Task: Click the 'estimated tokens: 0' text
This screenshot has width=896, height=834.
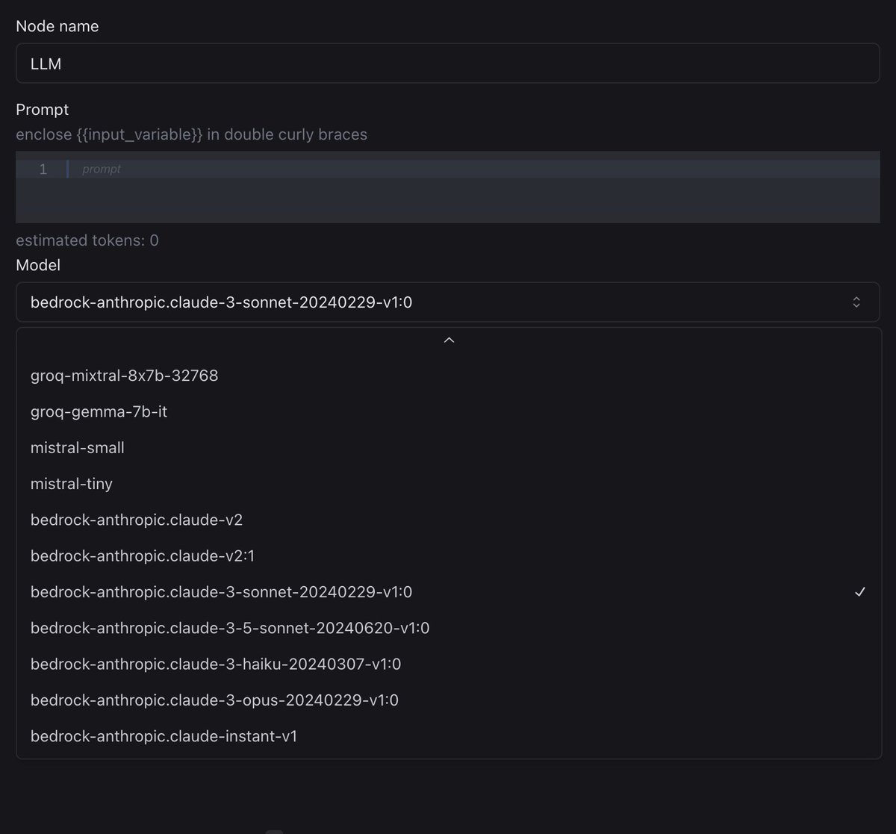Action: point(87,240)
